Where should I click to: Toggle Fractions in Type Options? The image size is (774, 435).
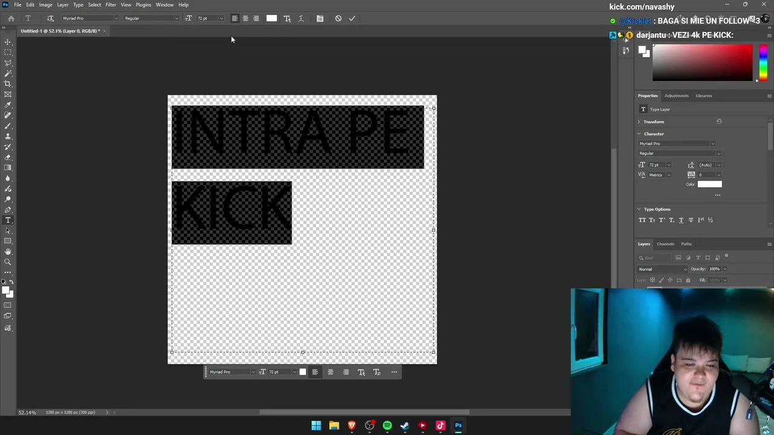[x=710, y=220]
